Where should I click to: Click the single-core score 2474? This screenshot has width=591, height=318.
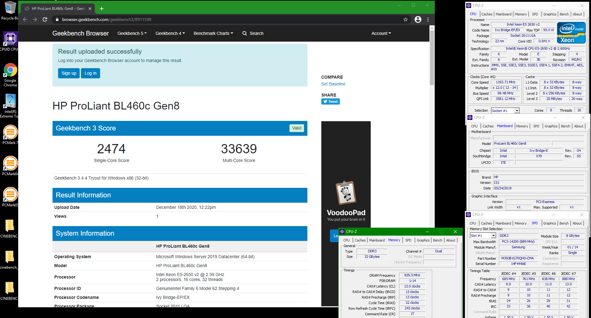112,149
